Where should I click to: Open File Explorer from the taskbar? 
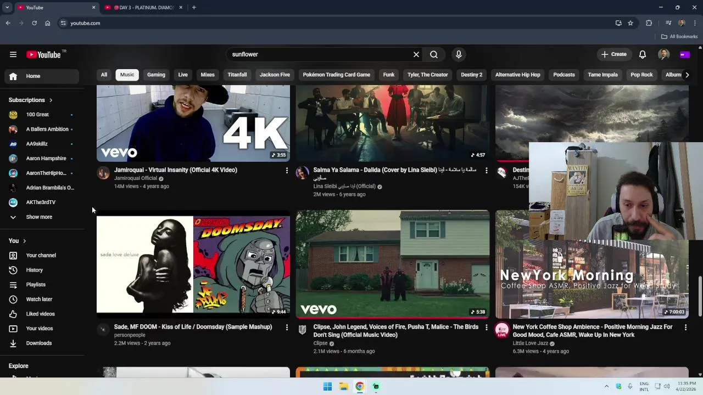[343, 387]
